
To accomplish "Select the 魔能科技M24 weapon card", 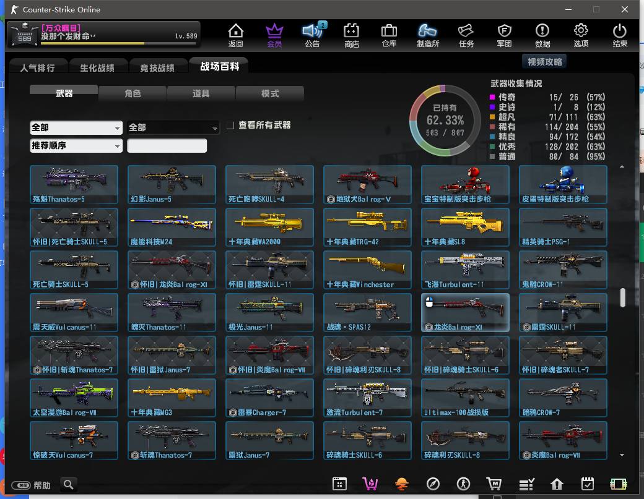I will click(172, 227).
